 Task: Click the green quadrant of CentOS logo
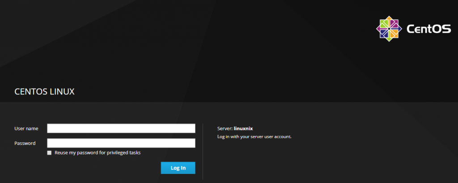384,24
